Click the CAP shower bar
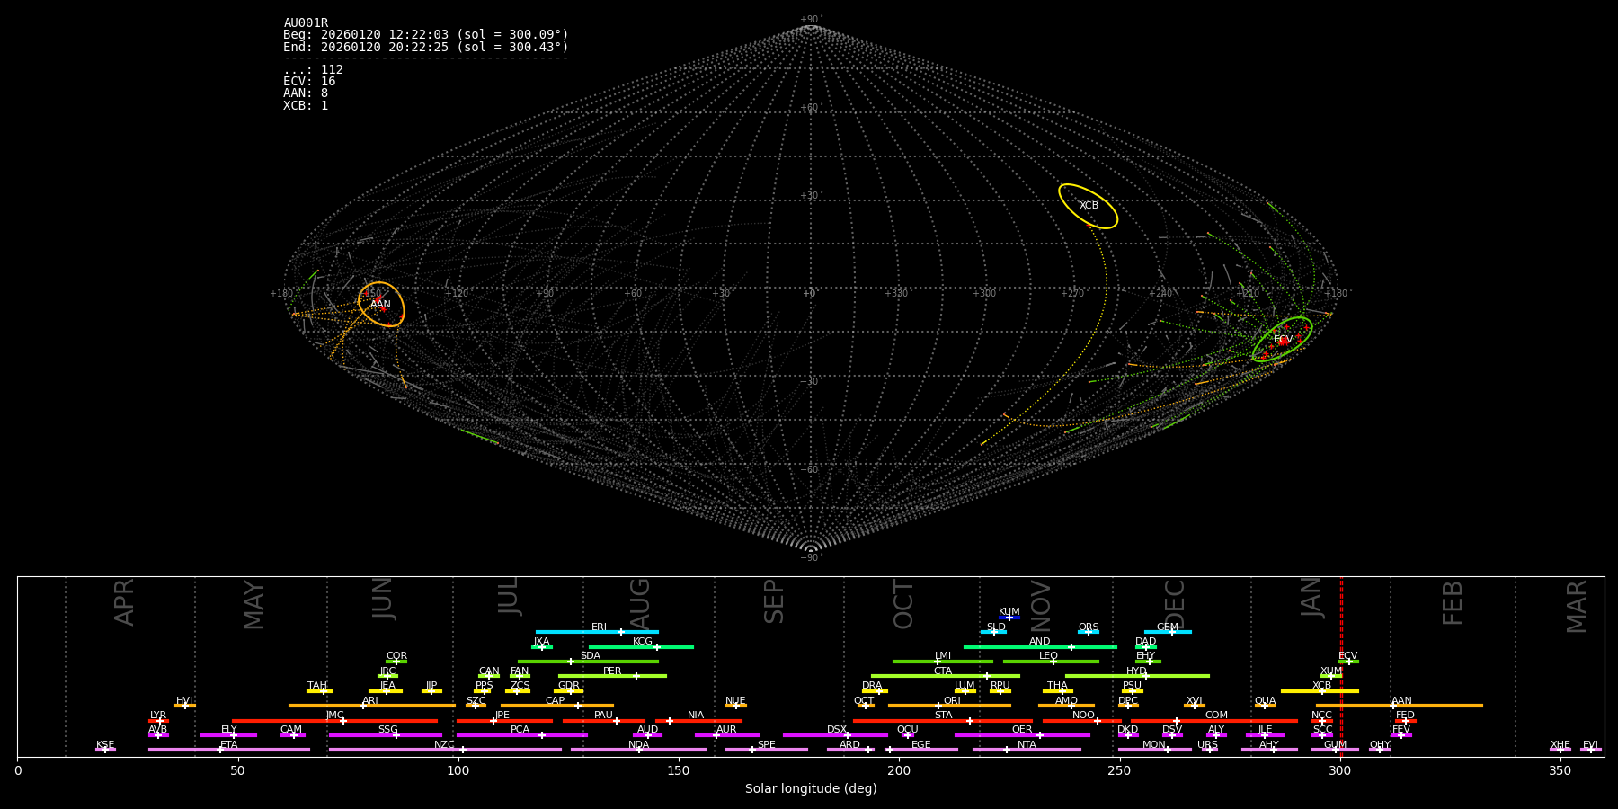1618x809 pixels. [x=557, y=706]
